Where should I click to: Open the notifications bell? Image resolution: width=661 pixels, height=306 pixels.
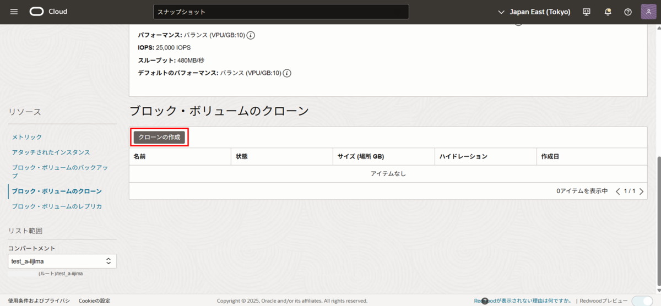click(608, 12)
